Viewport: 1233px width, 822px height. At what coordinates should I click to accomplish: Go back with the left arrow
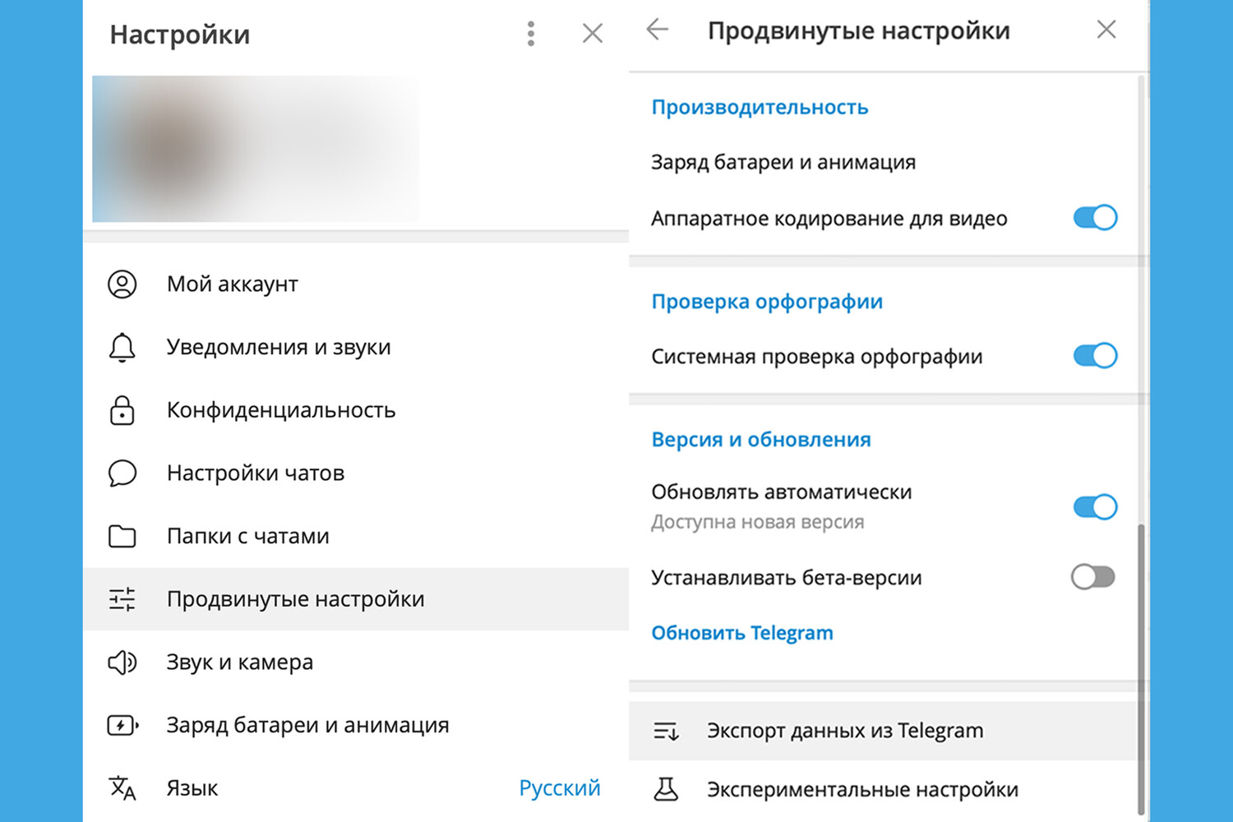coord(658,30)
